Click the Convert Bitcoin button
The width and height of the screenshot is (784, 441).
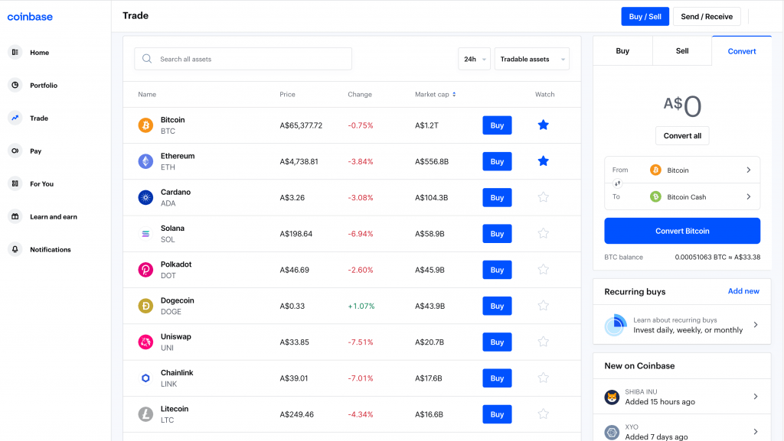(681, 231)
